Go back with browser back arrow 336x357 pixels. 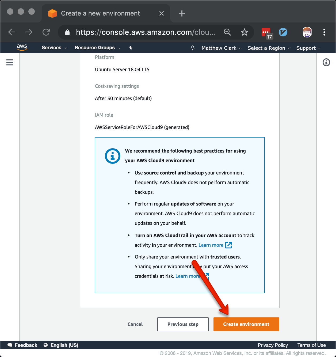tap(12, 32)
